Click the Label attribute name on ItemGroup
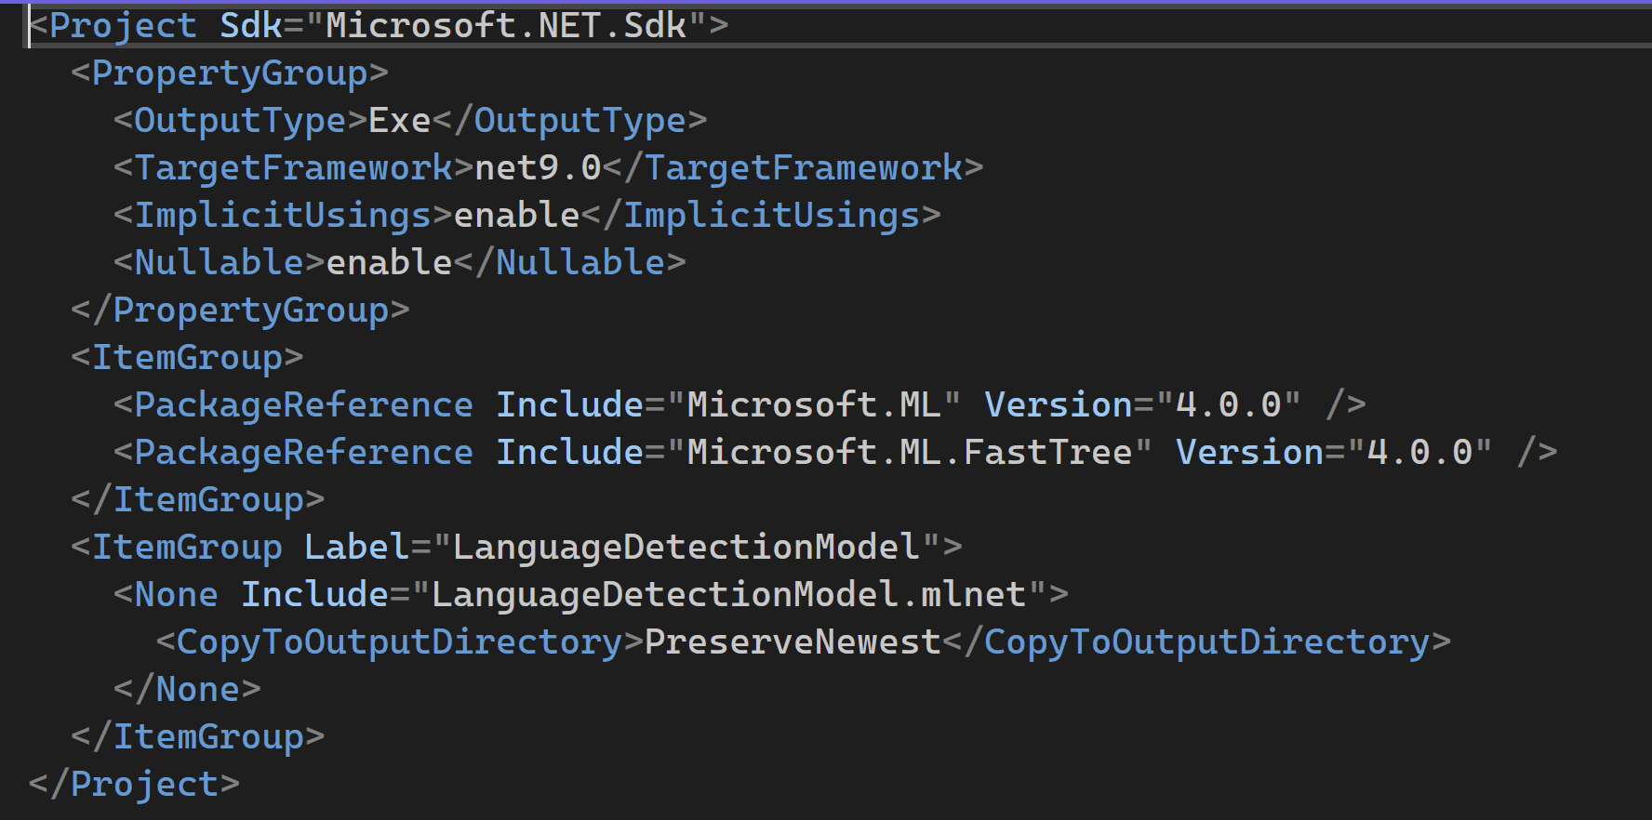Image resolution: width=1652 pixels, height=820 pixels. [357, 547]
